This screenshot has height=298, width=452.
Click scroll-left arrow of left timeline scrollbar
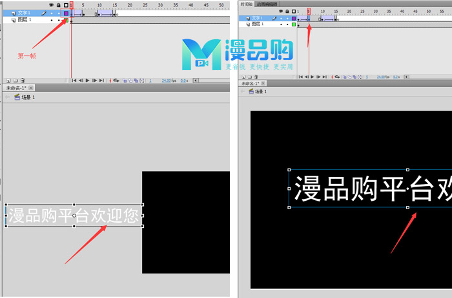pos(196,80)
